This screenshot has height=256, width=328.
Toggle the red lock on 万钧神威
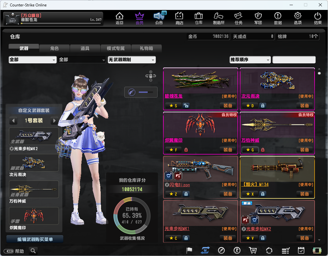tap(263, 150)
